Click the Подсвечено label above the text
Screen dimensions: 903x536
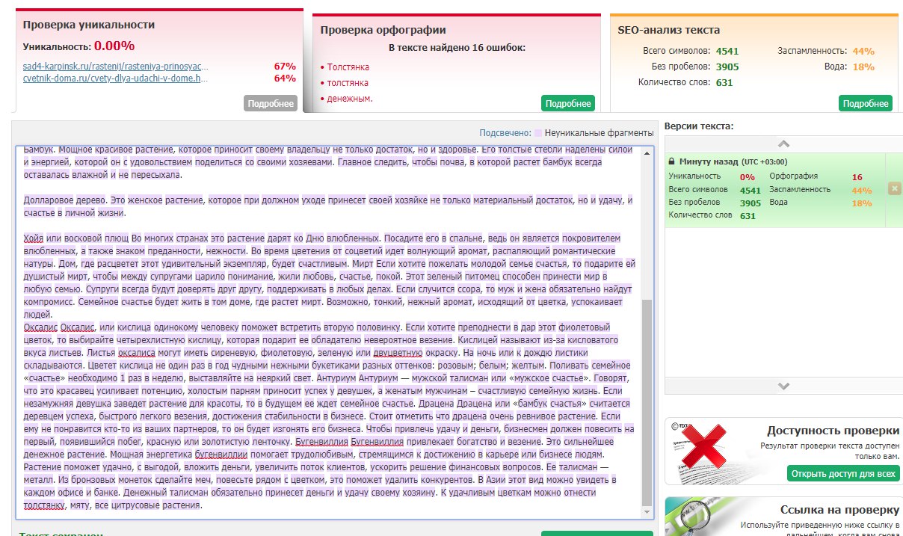(x=505, y=132)
